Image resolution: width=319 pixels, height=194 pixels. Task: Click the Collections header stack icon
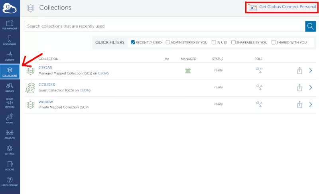[31, 8]
